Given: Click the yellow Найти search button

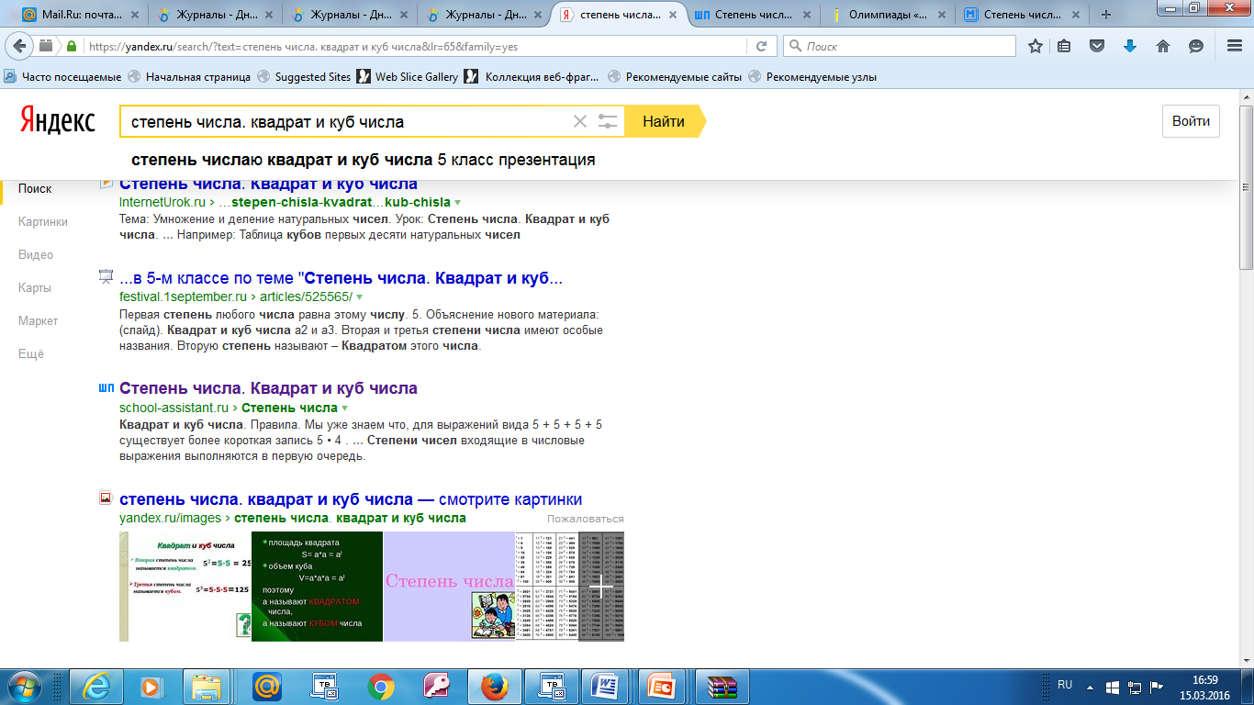Looking at the screenshot, I should click(665, 121).
